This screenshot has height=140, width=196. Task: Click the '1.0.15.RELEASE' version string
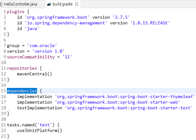[150, 23]
